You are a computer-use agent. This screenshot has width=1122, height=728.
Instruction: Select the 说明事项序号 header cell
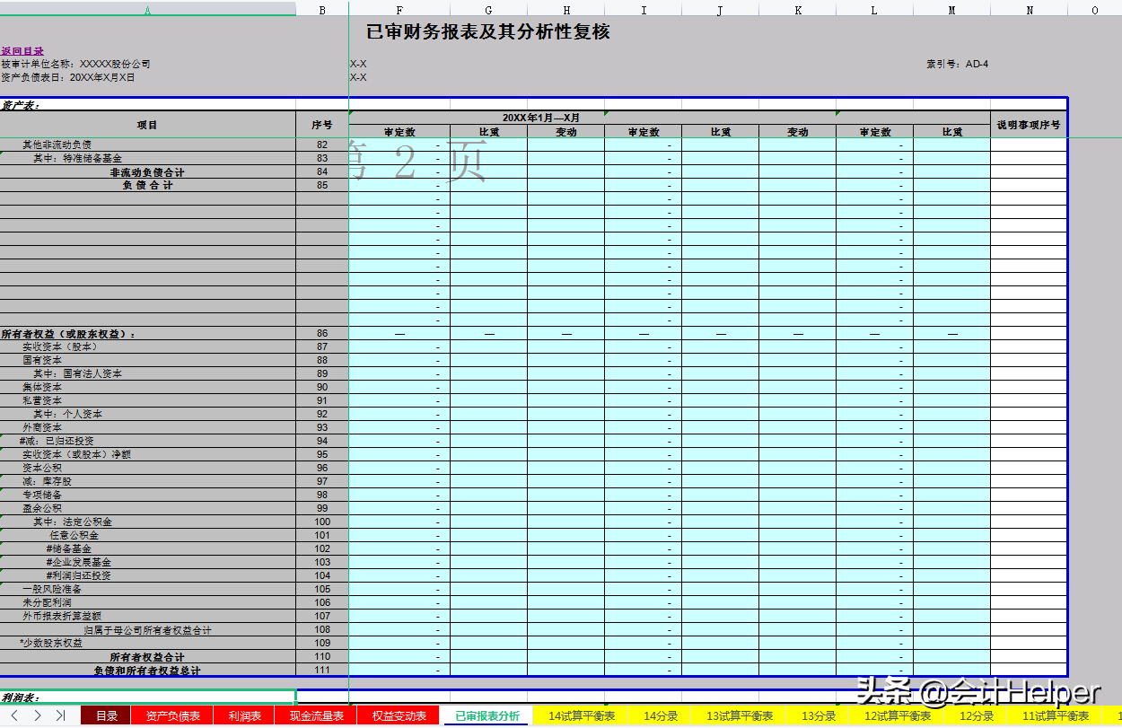pyautogui.click(x=1029, y=125)
